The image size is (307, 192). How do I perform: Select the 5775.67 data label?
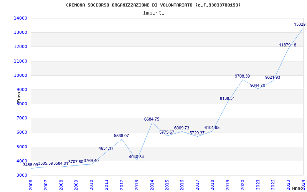[x=167, y=132]
